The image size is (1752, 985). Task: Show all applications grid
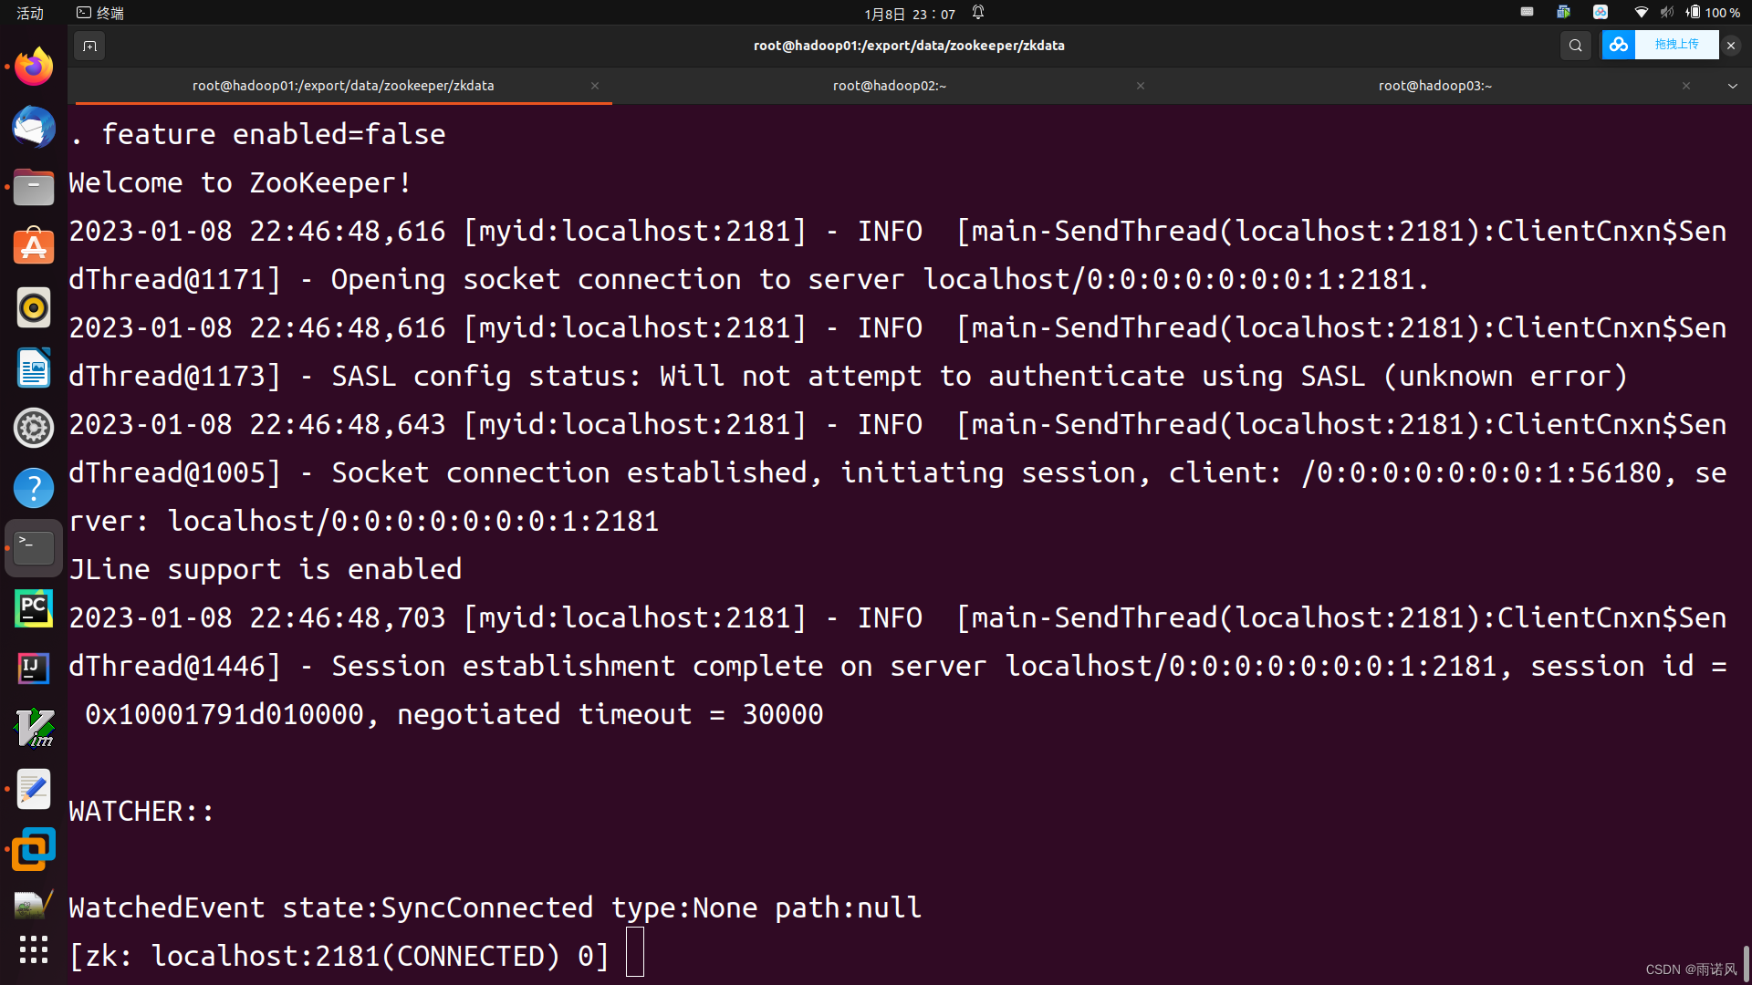pyautogui.click(x=34, y=950)
